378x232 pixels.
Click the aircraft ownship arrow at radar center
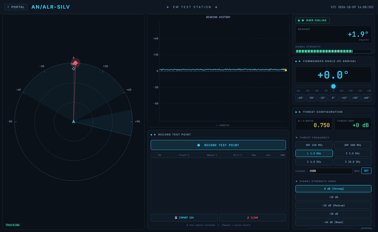pos(73,122)
